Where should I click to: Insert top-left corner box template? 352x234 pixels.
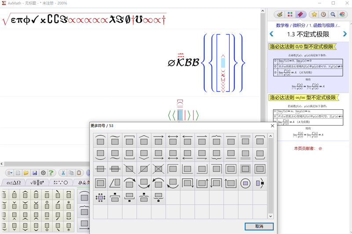(173, 169)
